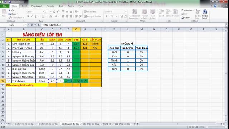
Task: Open Insert Function fx dialog
Action: click(39, 25)
